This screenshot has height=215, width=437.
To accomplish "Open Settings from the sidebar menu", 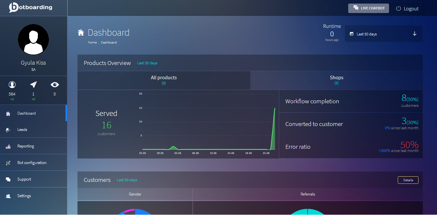I will pos(33,196).
